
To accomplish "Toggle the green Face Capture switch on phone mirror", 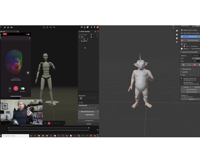I will click(x=23, y=89).
